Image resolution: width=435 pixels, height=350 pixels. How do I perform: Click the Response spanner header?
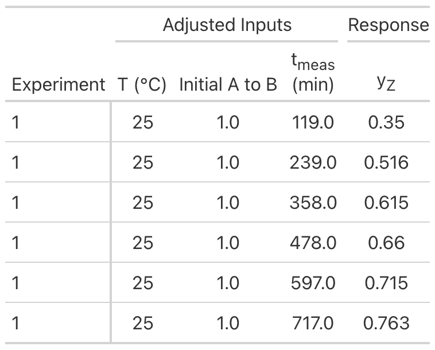click(x=389, y=25)
